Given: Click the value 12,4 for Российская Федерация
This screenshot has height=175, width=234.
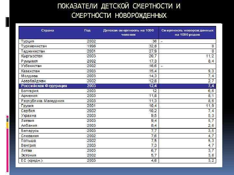Looking at the screenshot, I should point(153,86).
